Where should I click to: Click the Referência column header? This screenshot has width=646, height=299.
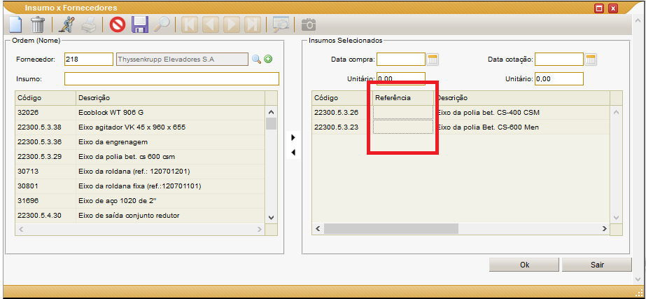(x=403, y=98)
